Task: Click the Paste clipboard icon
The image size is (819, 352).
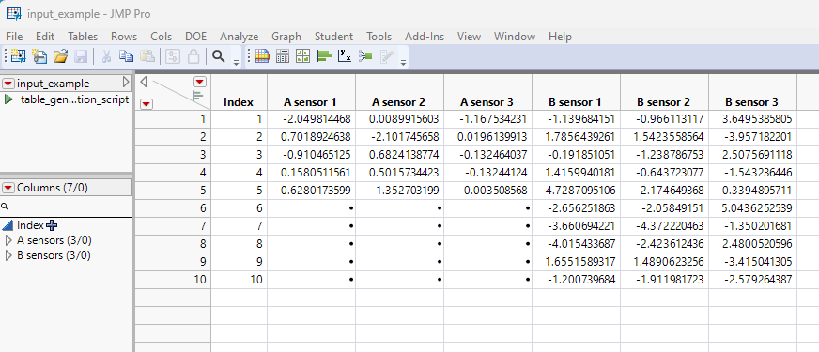Action: [x=147, y=56]
